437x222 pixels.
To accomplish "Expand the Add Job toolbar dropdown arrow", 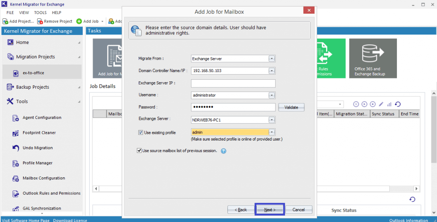I will 102,21.
